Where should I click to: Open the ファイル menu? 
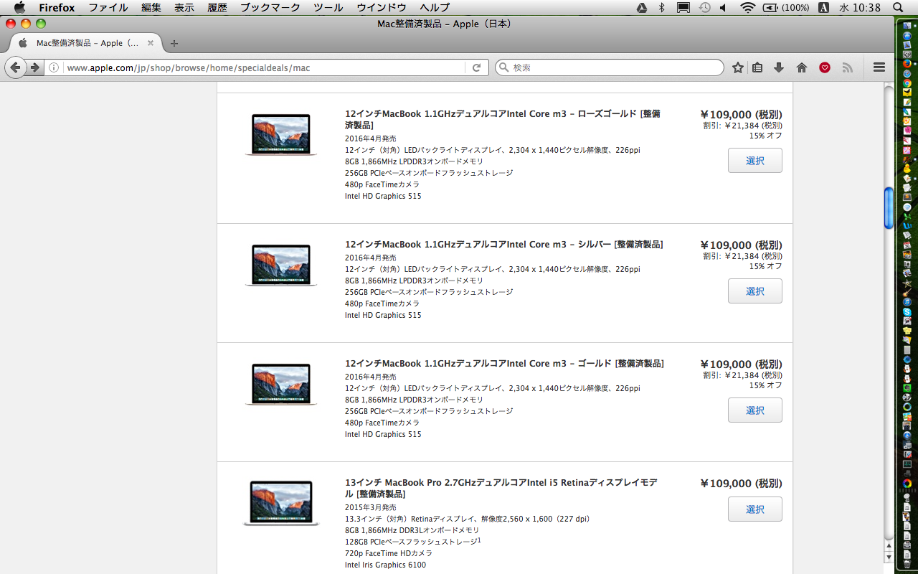point(108,8)
